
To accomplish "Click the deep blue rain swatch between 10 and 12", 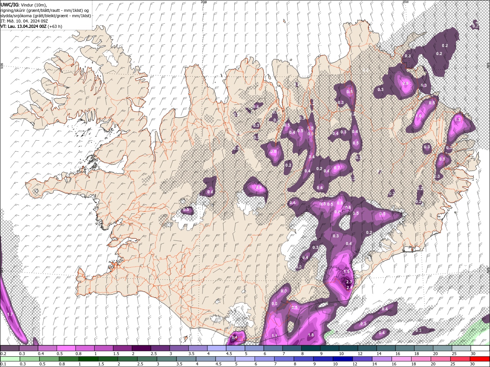I will tap(343, 359).
